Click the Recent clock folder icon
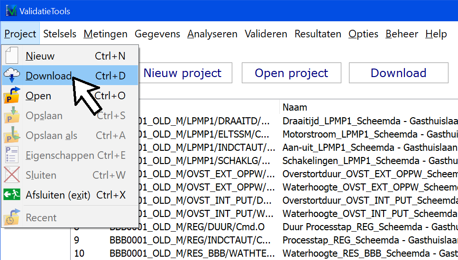The height and width of the screenshot is (260, 458). click(12, 217)
